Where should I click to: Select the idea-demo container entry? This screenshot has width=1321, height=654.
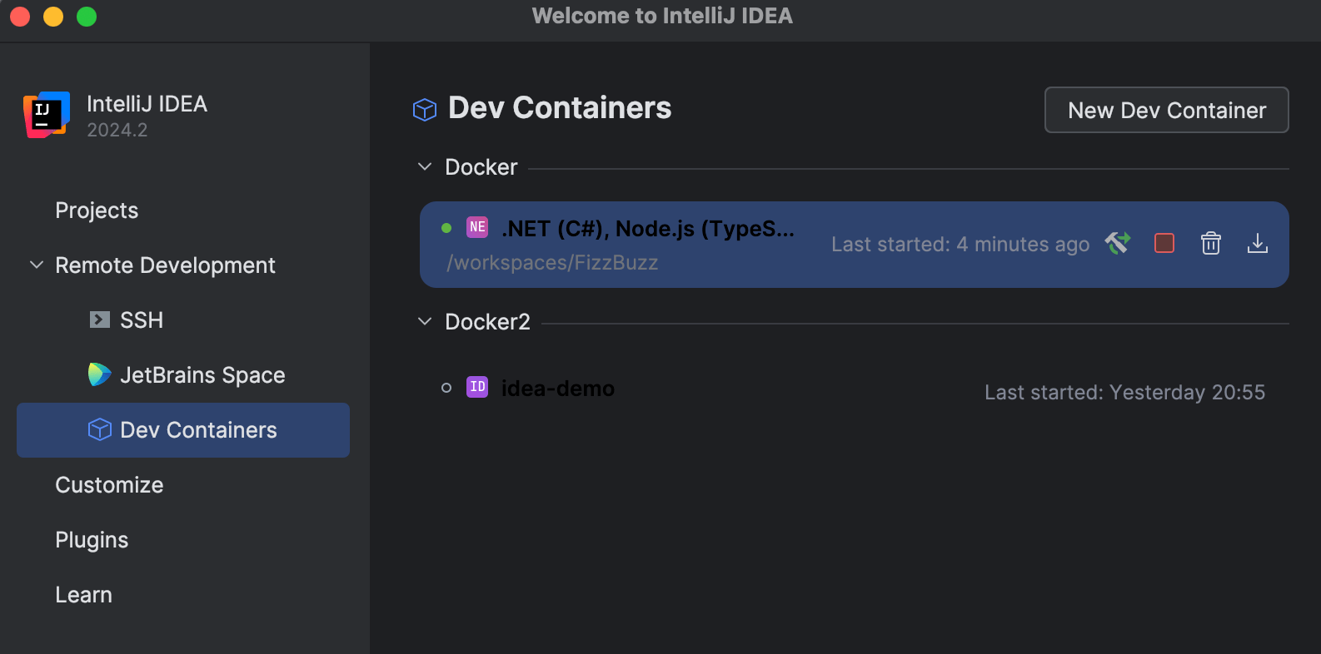(x=558, y=389)
